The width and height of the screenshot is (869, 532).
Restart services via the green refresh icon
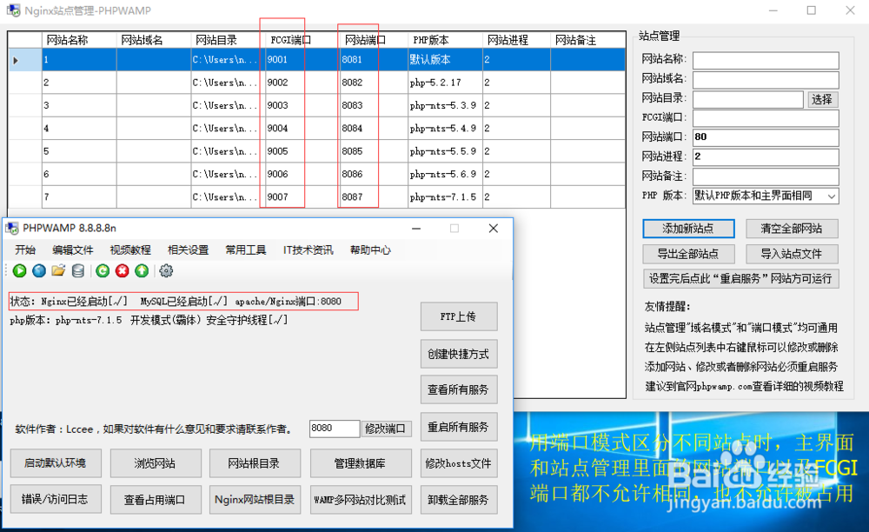tap(103, 270)
